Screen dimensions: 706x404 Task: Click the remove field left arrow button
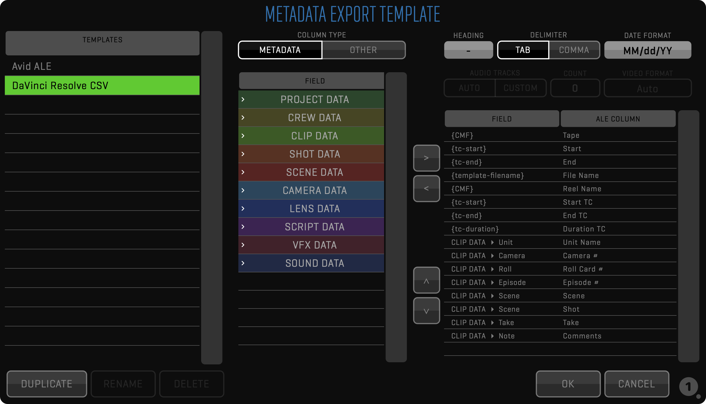coord(426,188)
